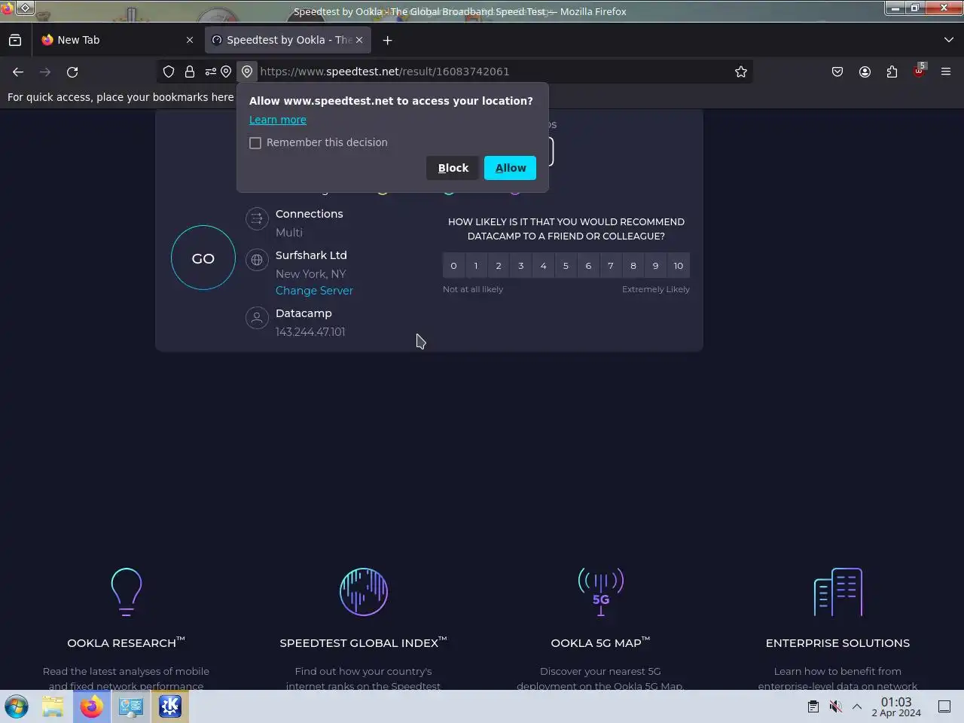Open the ENTERPRISE SOLUTIONS heading
The width and height of the screenshot is (964, 723).
[837, 643]
